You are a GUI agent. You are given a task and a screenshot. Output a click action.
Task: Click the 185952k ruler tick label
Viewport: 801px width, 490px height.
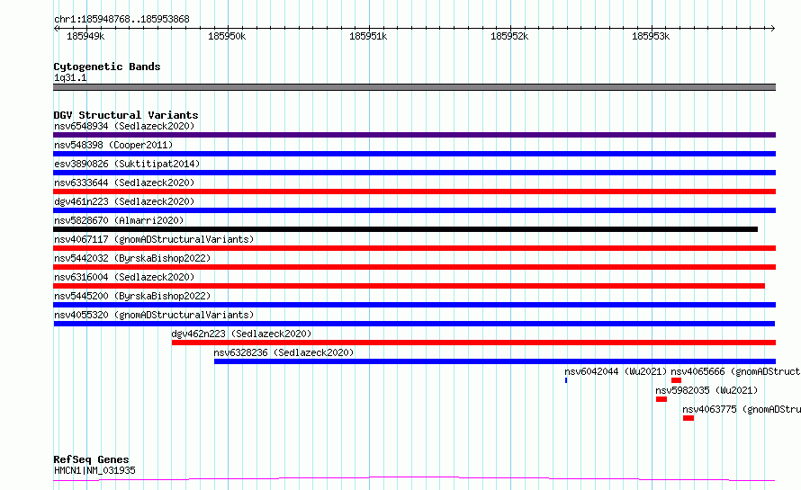[509, 36]
